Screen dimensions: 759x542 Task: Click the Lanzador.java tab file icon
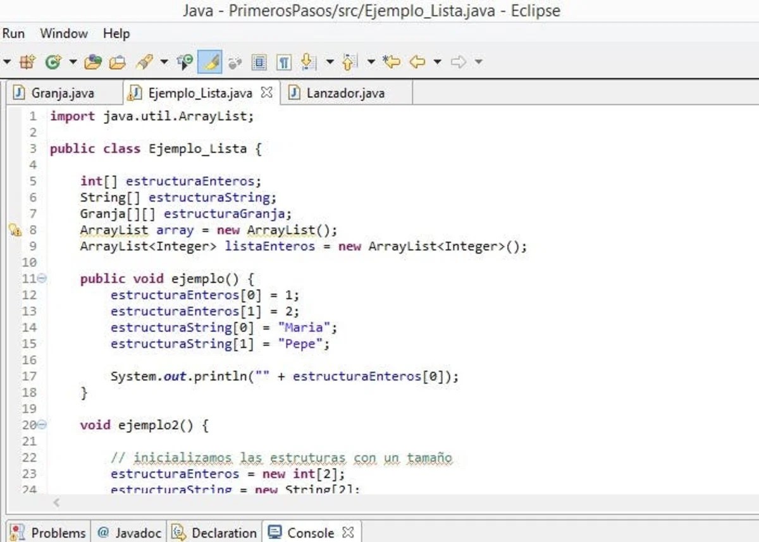tap(294, 93)
